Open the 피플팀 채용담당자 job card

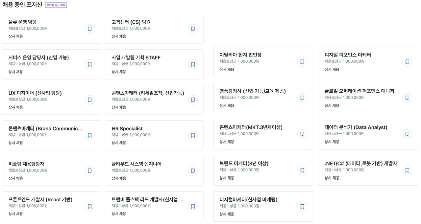(51, 171)
